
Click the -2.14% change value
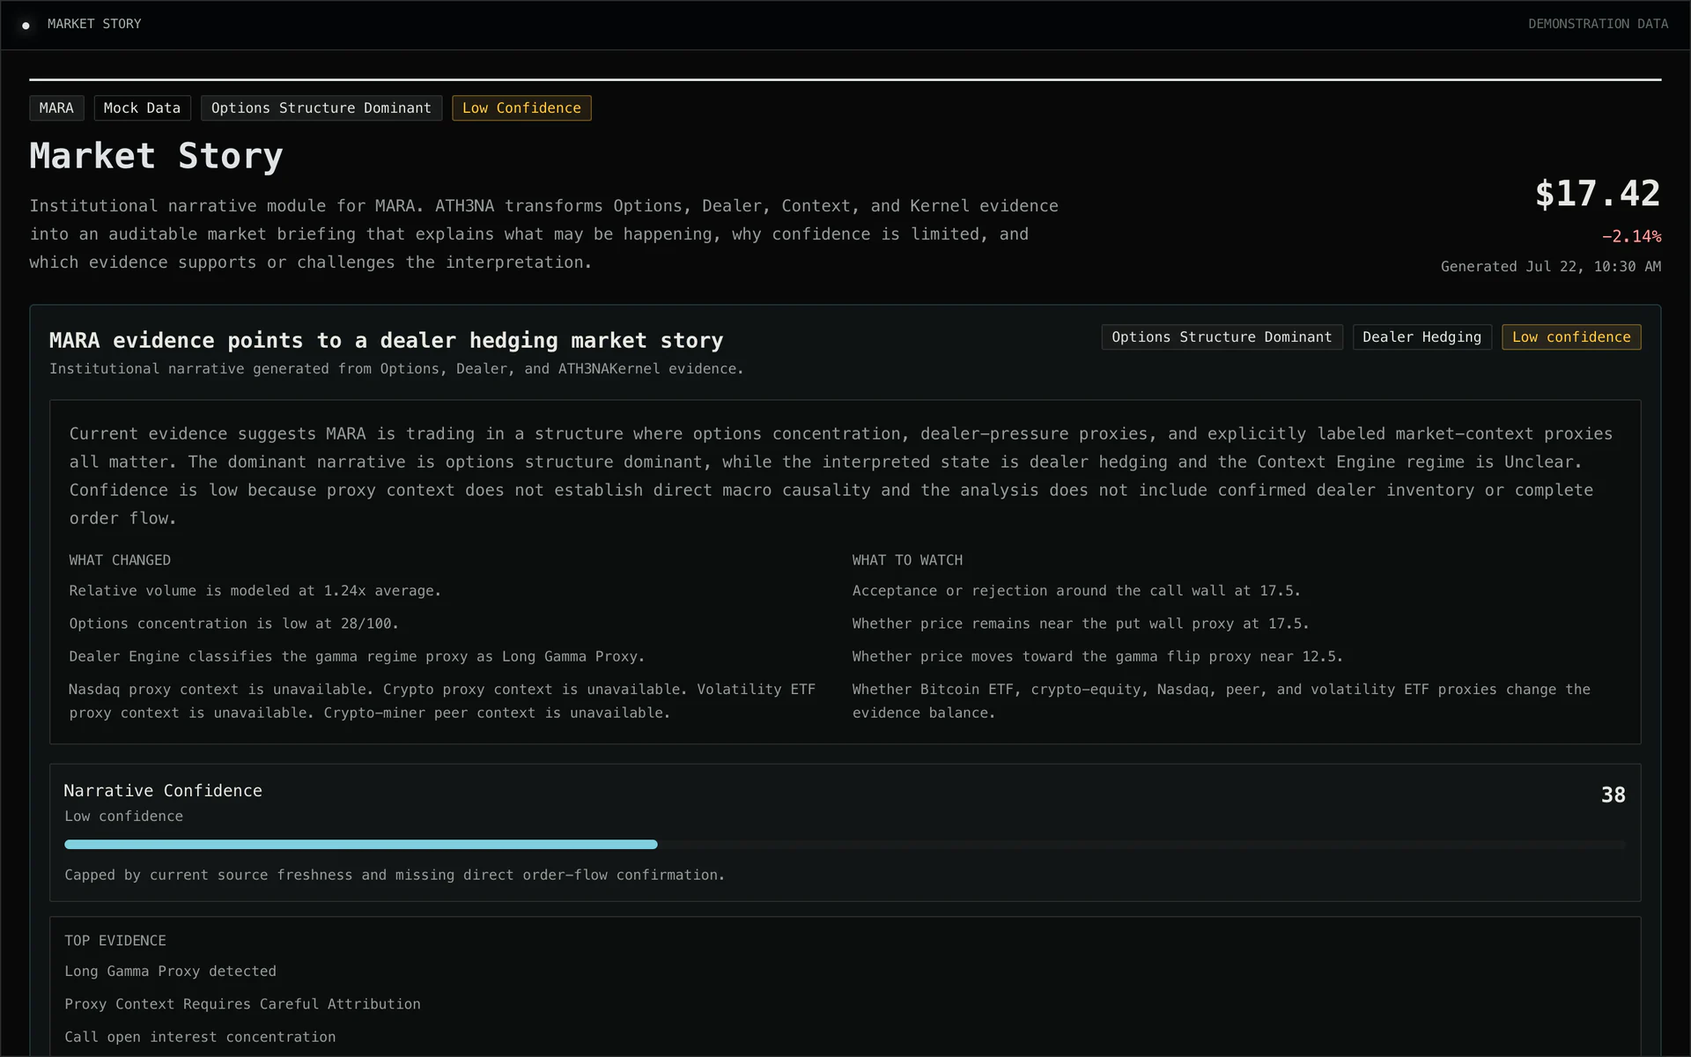pos(1631,236)
